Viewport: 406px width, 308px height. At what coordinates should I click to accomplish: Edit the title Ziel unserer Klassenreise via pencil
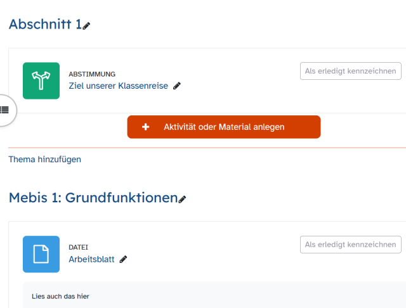[x=177, y=86]
